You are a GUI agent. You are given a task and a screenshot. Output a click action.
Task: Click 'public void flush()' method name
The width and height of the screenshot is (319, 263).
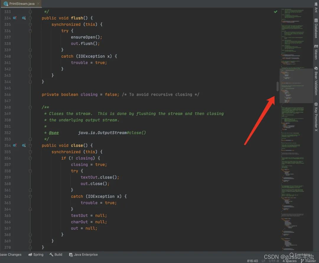[77, 18]
